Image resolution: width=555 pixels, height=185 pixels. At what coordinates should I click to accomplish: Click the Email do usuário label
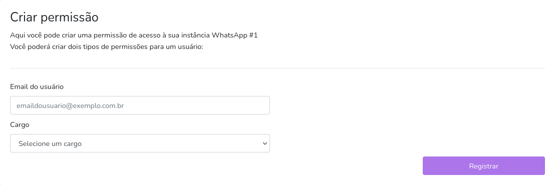pos(37,87)
